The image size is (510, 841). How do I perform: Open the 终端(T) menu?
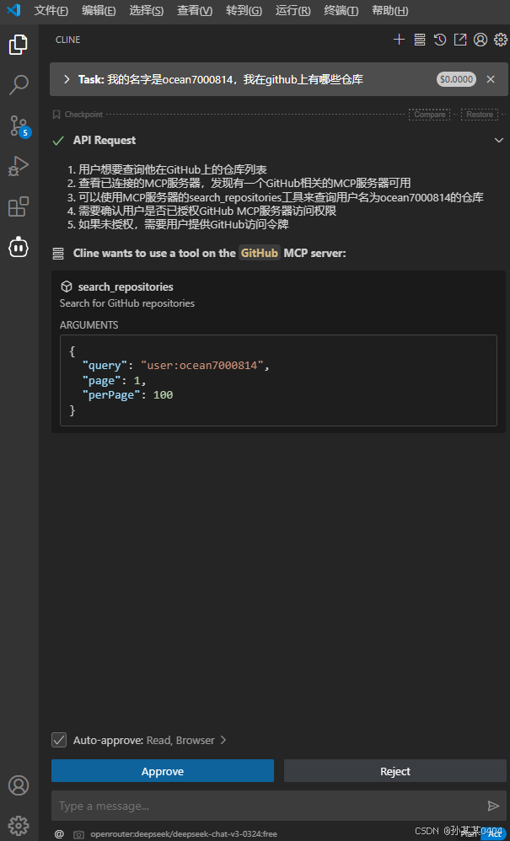pyautogui.click(x=341, y=11)
